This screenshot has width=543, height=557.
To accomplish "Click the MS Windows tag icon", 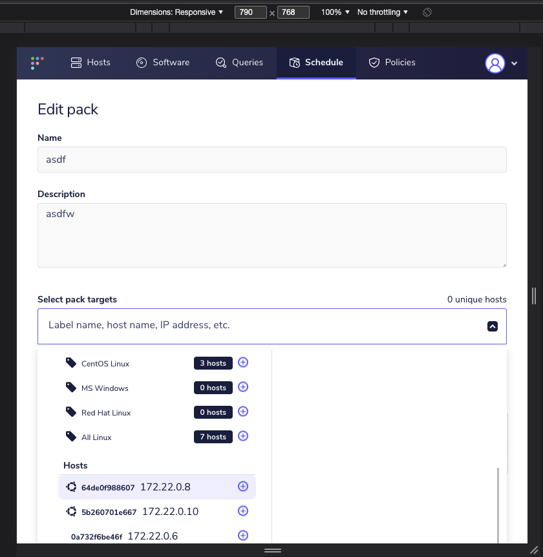I will pos(70,387).
